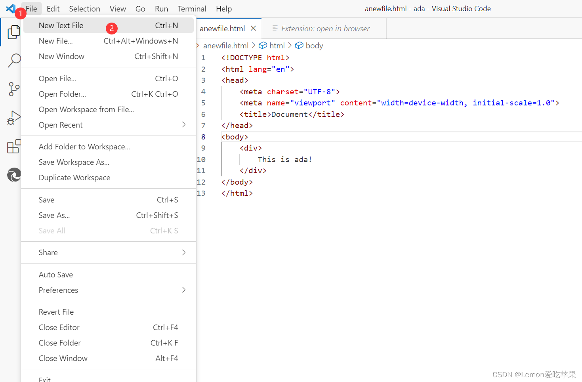This screenshot has width=582, height=382.
Task: Click line number 8 in the editor gutter
Action: [203, 137]
